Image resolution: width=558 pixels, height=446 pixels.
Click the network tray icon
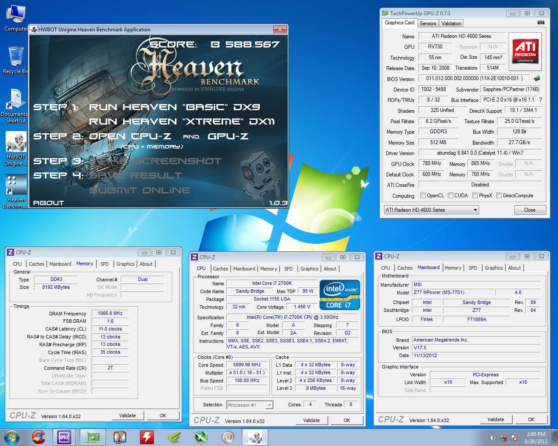point(504,438)
